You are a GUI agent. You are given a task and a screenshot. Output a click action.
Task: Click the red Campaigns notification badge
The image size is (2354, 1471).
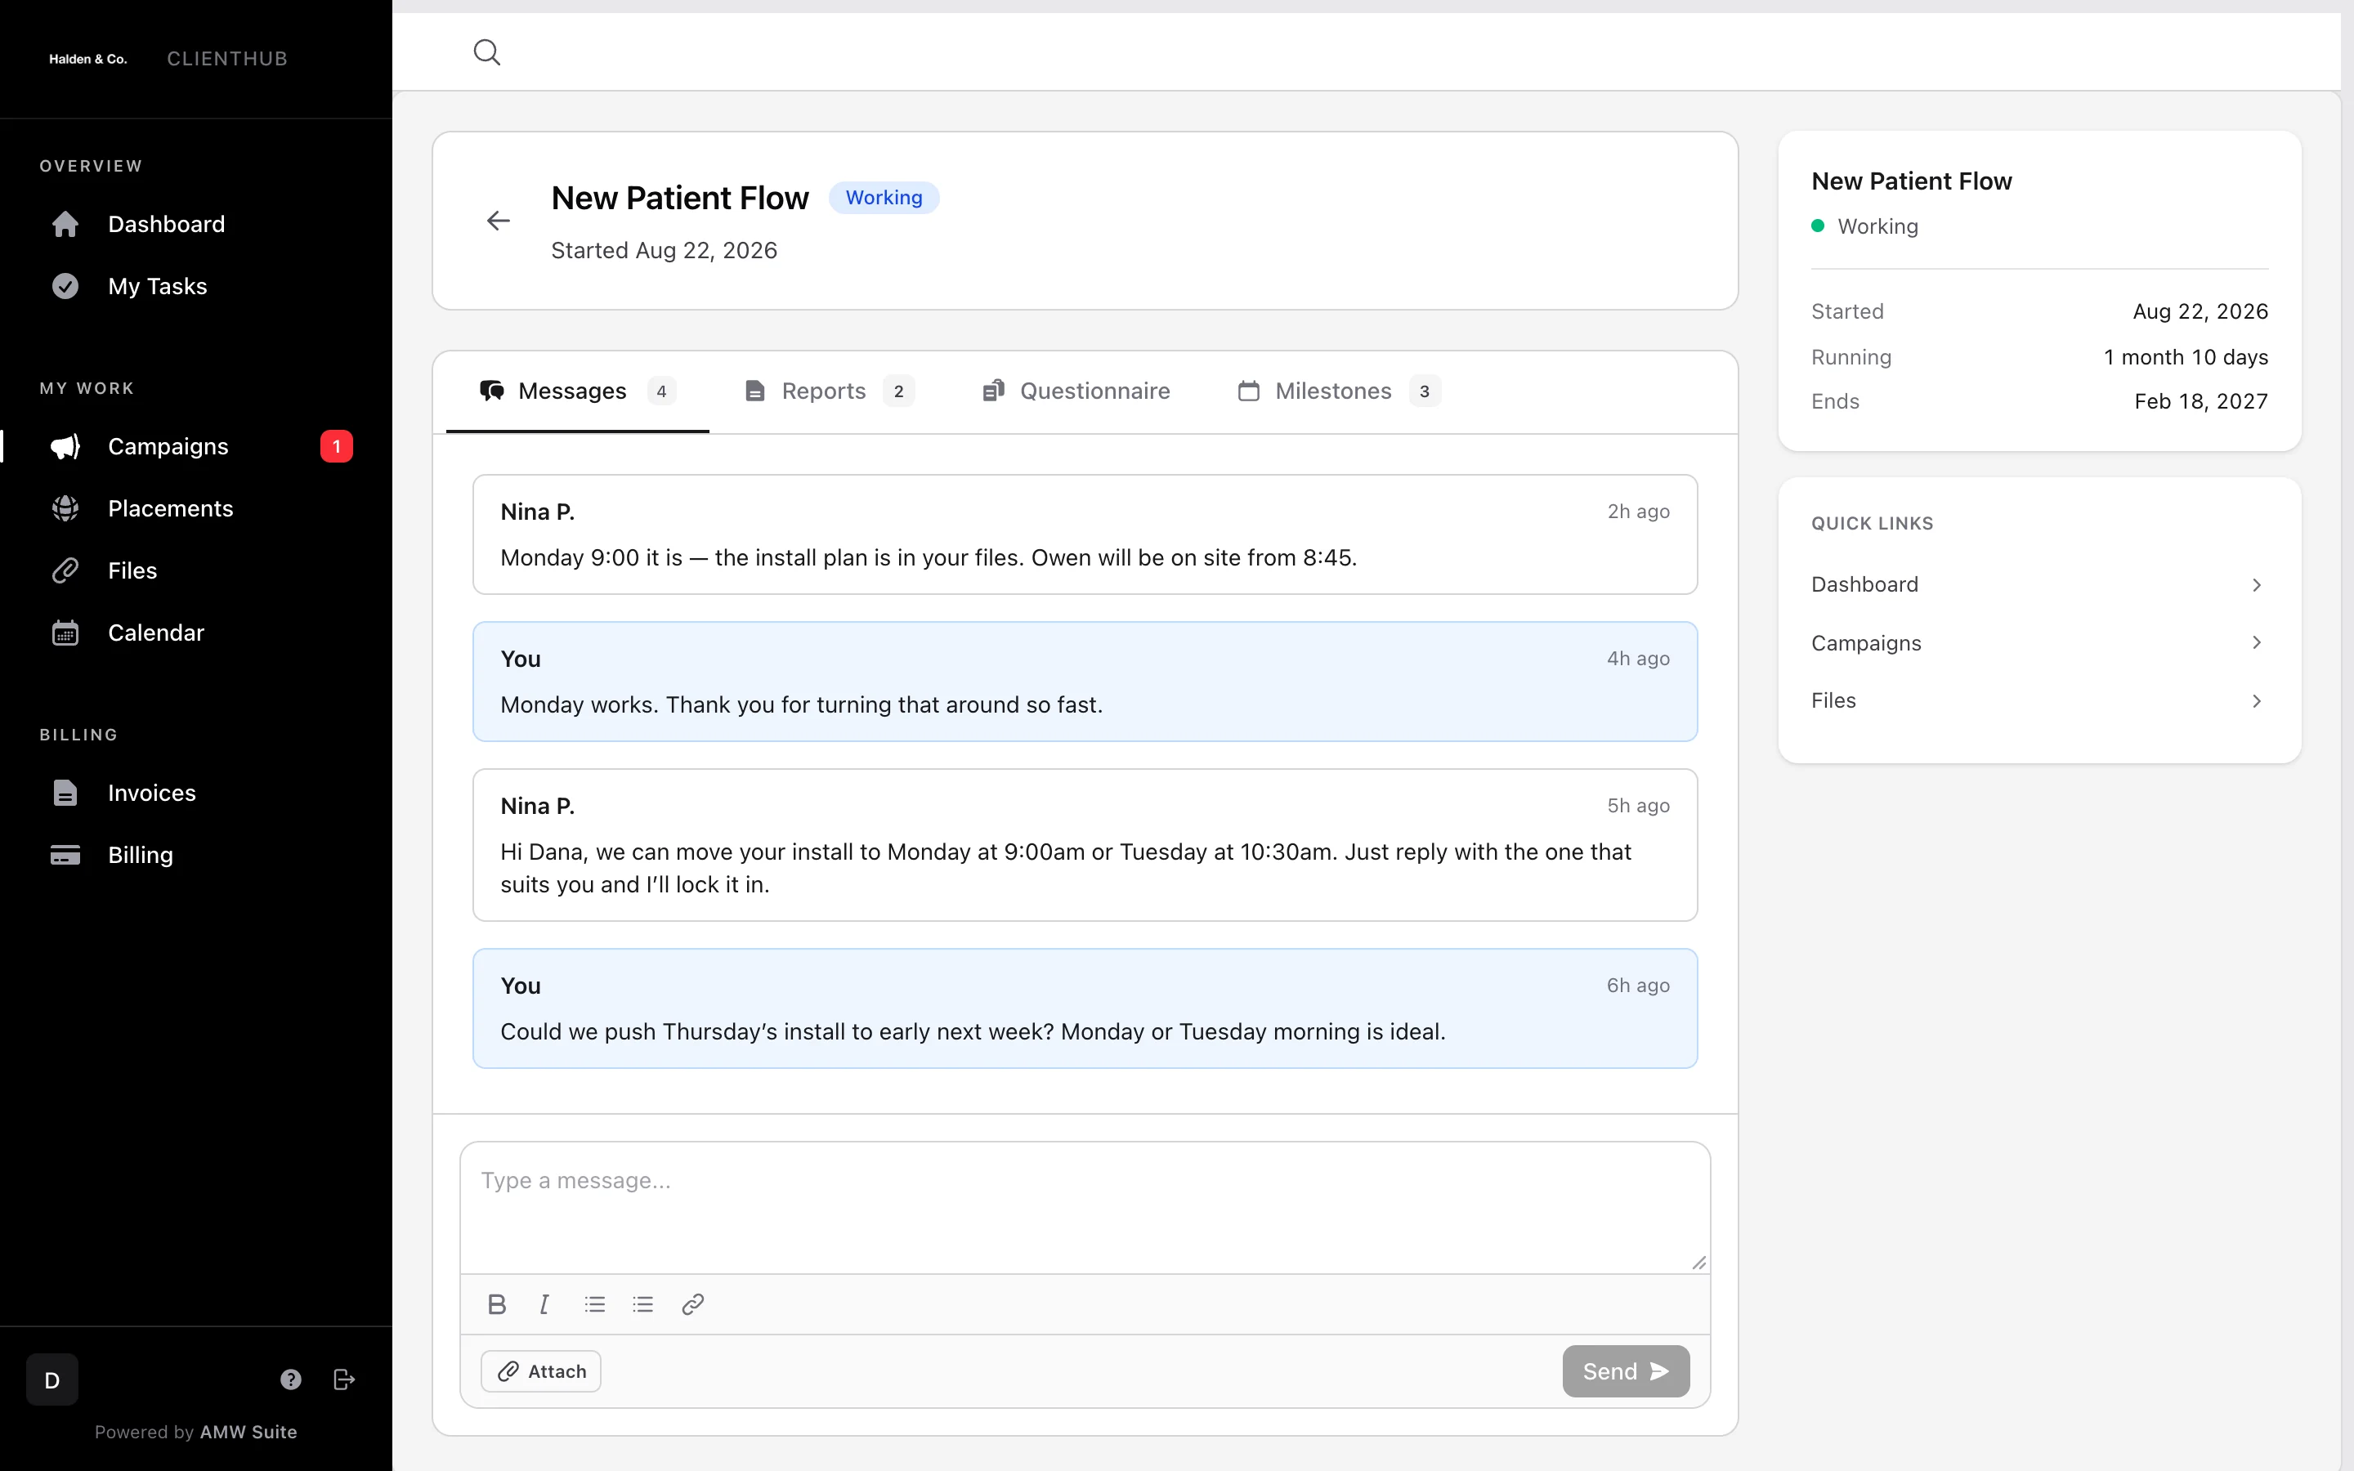[x=337, y=446]
